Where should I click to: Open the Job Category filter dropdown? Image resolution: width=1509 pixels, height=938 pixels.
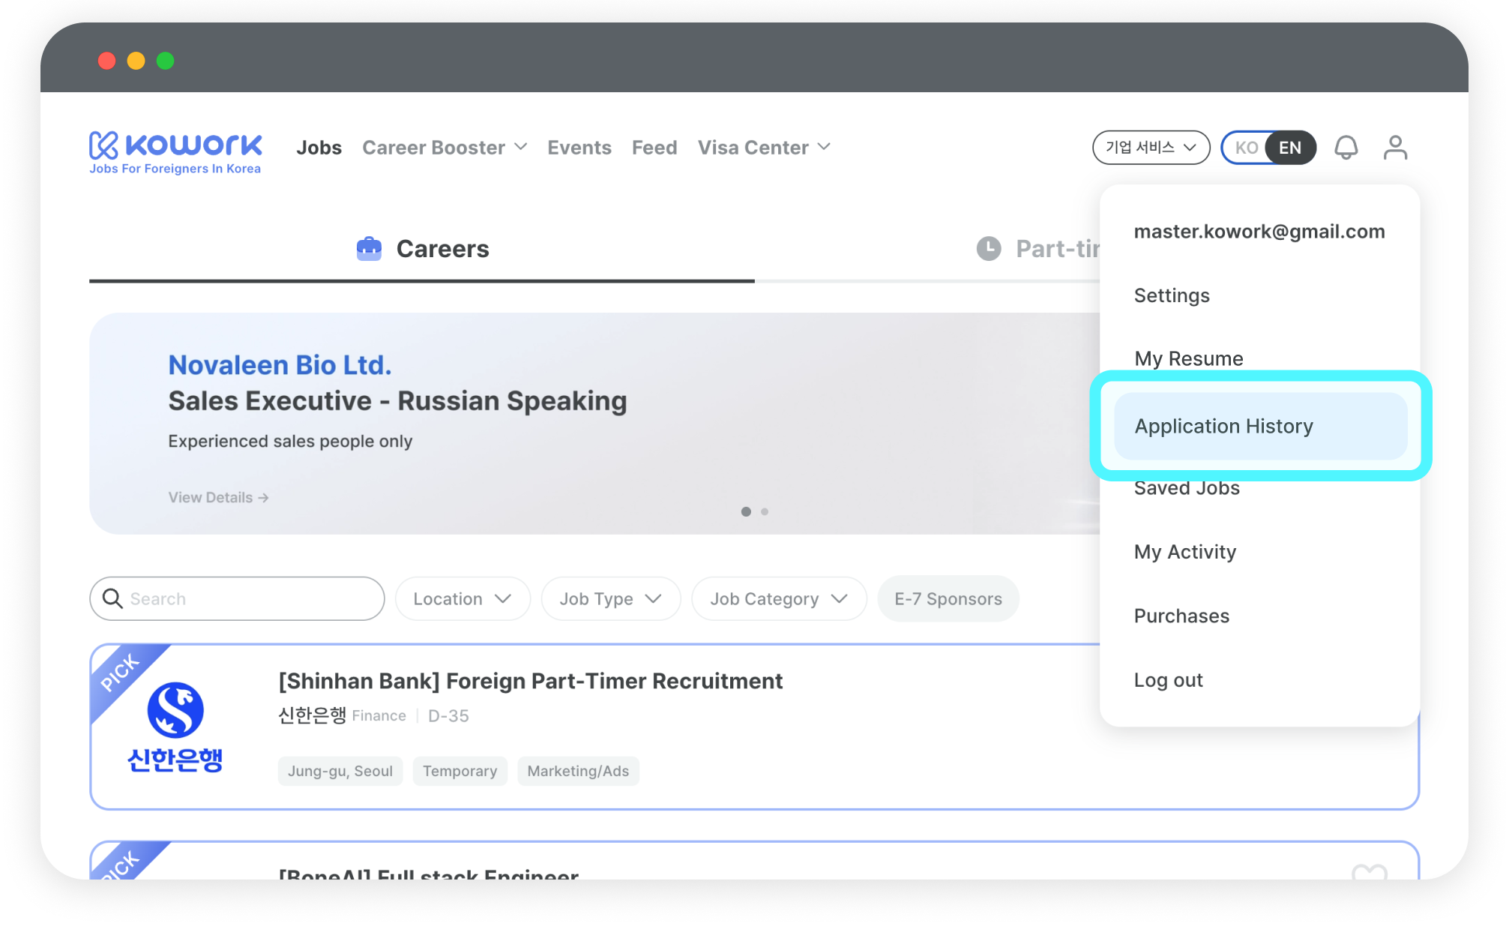pyautogui.click(x=779, y=599)
